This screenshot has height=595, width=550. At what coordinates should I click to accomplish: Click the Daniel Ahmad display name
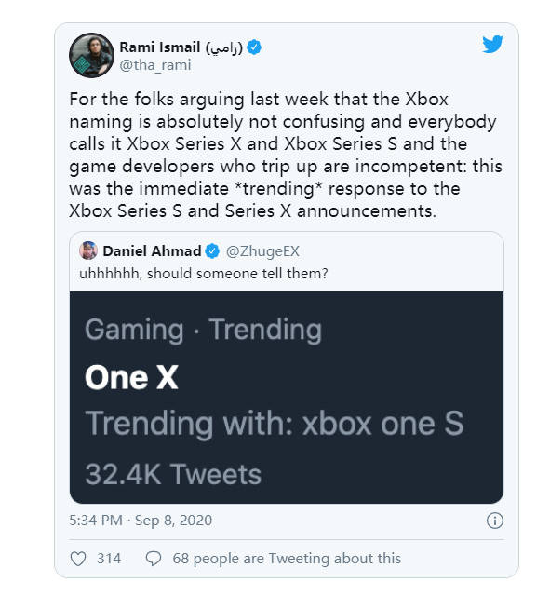coord(152,251)
